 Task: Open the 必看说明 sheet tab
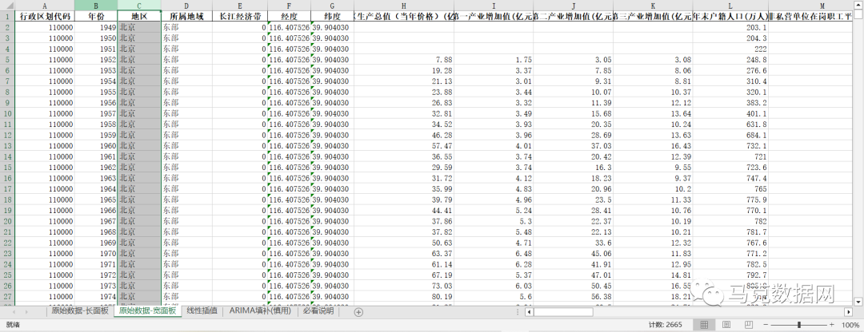coord(318,311)
